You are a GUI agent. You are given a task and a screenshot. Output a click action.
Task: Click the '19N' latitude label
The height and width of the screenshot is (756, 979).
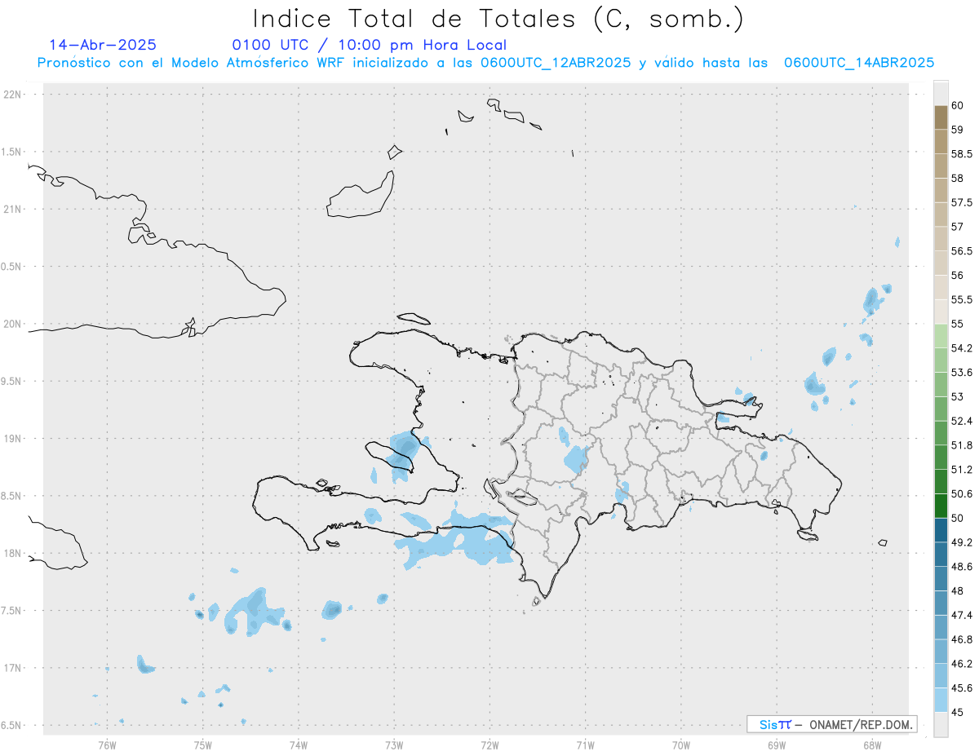point(12,439)
